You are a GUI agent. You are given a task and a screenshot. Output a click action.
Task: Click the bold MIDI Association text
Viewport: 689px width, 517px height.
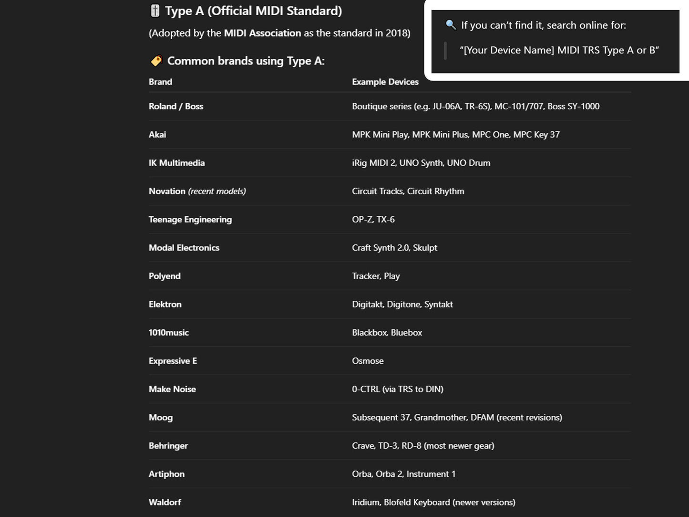(x=262, y=33)
